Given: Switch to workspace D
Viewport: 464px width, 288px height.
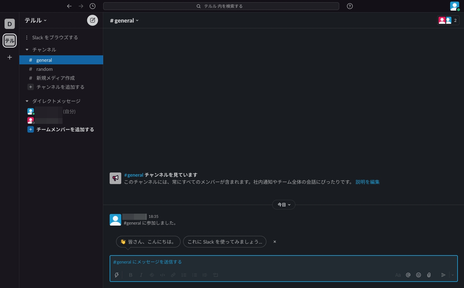Looking at the screenshot, I should [x=10, y=24].
